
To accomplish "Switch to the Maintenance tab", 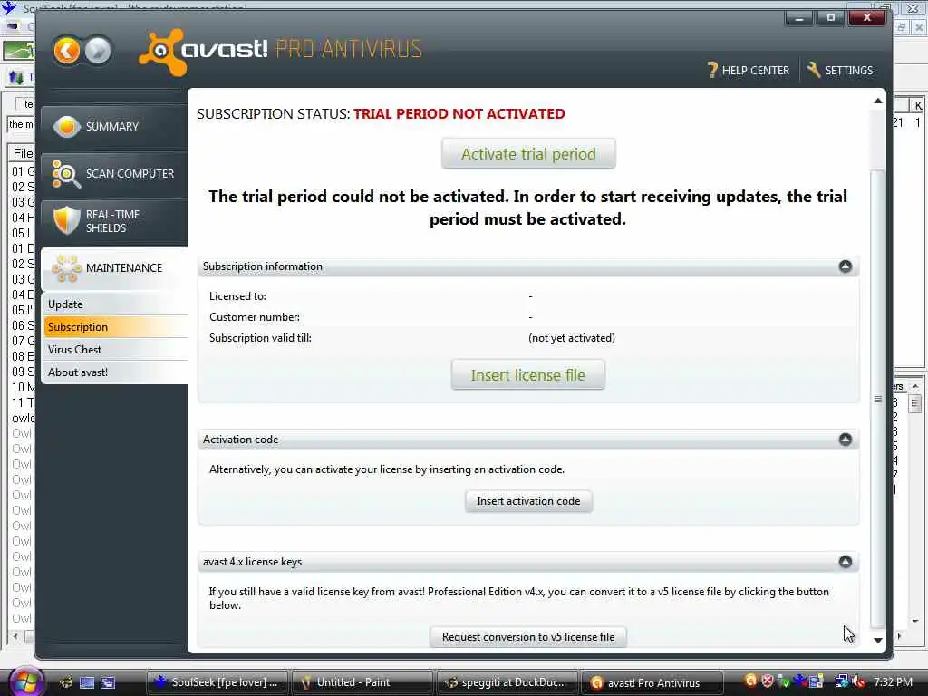I will tap(114, 268).
